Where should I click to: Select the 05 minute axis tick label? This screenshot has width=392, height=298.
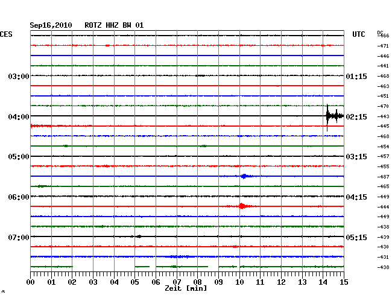pos(134,282)
